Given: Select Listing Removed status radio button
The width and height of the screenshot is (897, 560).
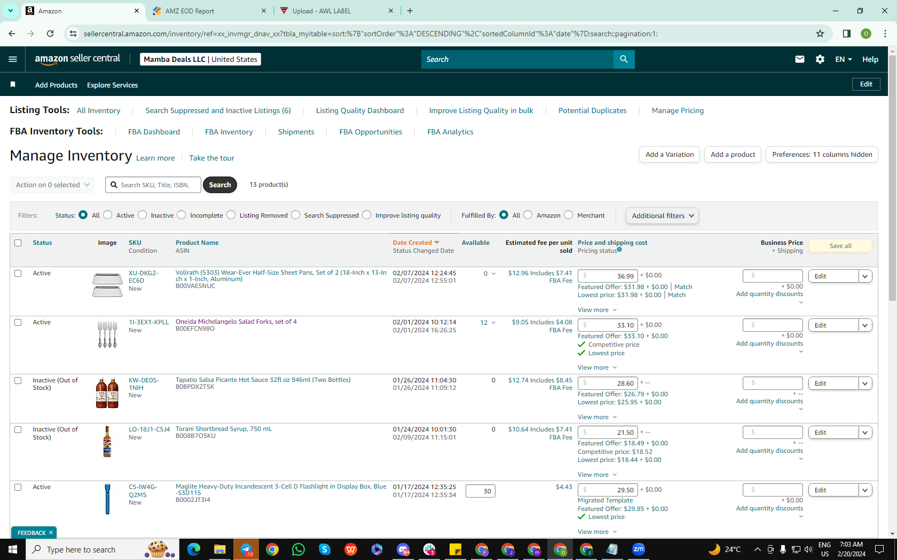Looking at the screenshot, I should pos(231,215).
